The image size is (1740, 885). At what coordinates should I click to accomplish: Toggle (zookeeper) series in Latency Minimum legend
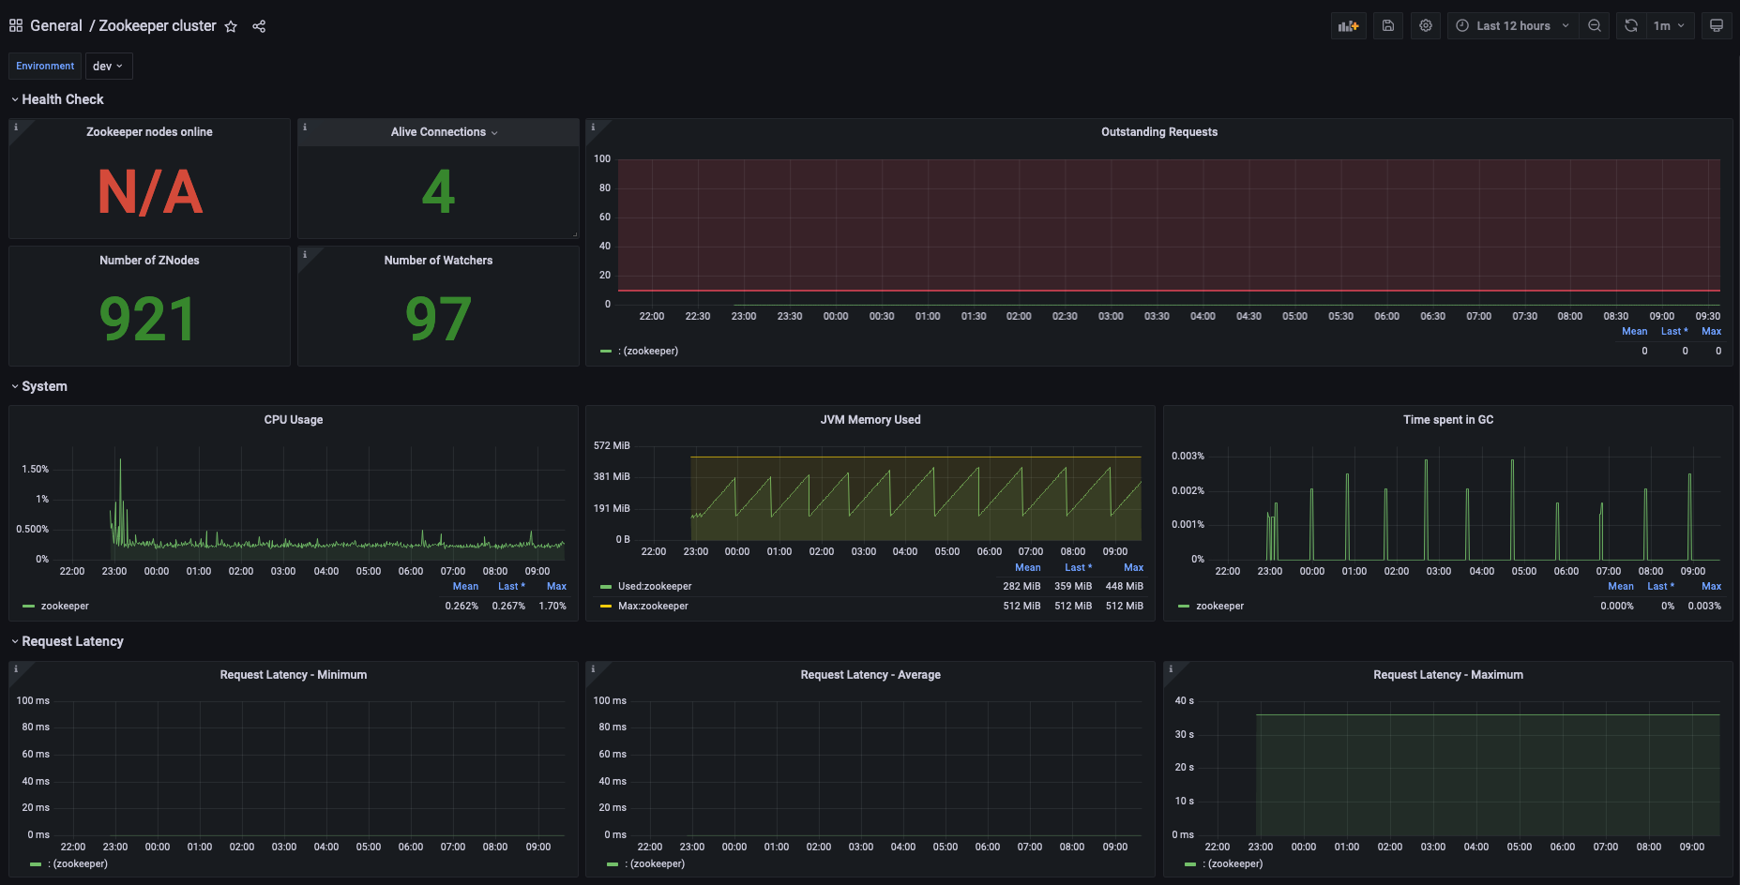tap(78, 864)
